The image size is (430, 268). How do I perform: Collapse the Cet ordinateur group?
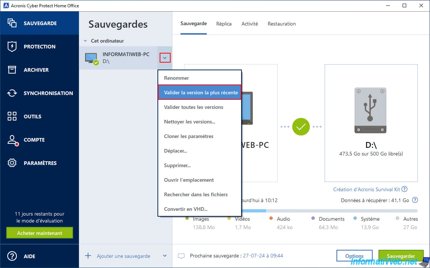click(85, 41)
